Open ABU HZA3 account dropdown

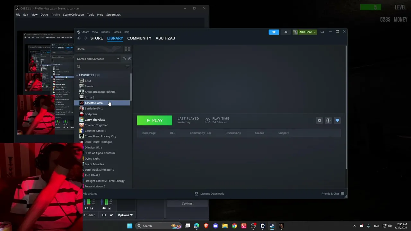tap(304, 32)
